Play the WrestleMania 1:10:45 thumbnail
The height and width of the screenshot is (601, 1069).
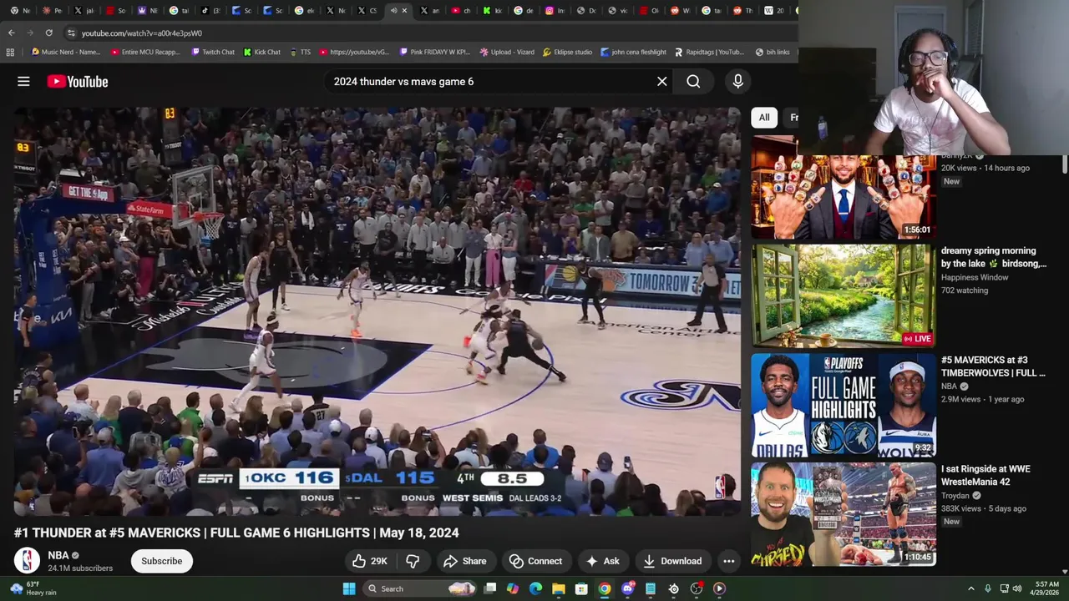point(844,515)
